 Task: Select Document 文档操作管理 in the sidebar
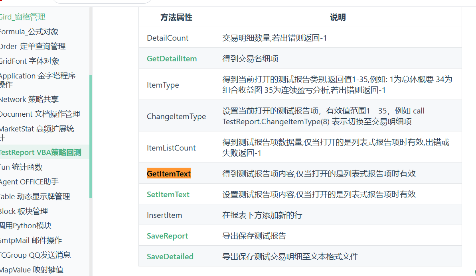click(x=40, y=114)
